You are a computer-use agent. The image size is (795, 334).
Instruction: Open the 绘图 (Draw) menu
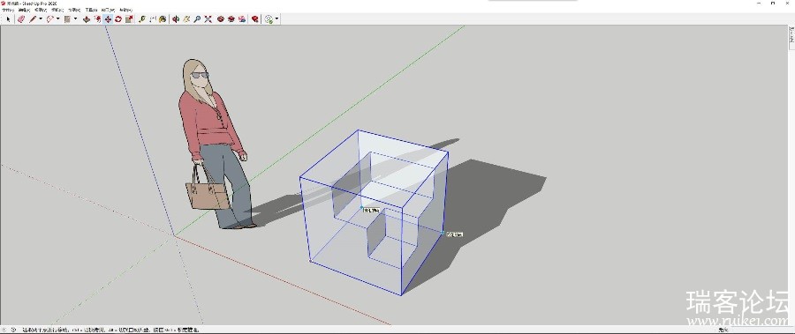(74, 10)
